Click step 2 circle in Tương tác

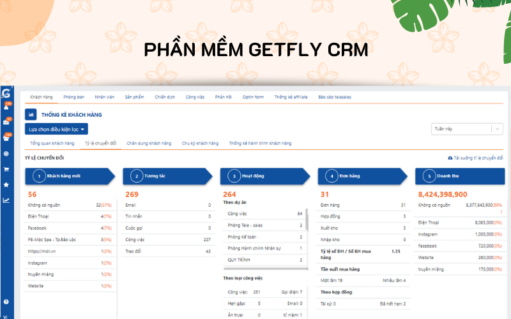click(137, 176)
